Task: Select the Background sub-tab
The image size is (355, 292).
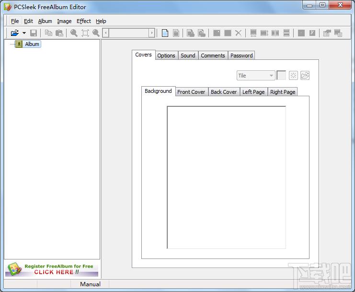Action: (x=158, y=91)
